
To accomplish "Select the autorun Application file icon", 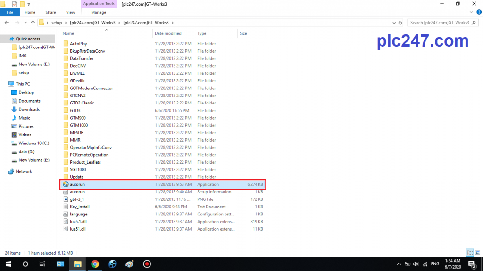I will pyautogui.click(x=66, y=184).
